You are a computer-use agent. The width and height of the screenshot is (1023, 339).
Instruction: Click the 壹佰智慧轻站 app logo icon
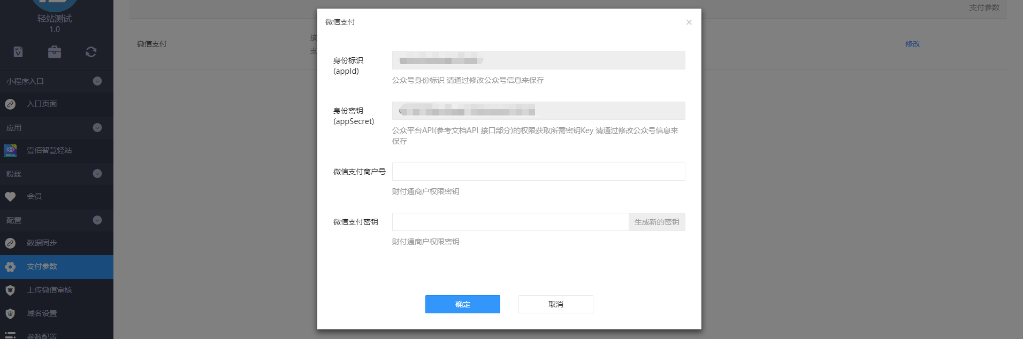(x=10, y=150)
